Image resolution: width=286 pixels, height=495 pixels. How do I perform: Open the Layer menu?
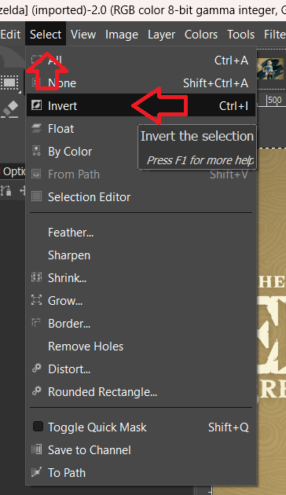(161, 34)
